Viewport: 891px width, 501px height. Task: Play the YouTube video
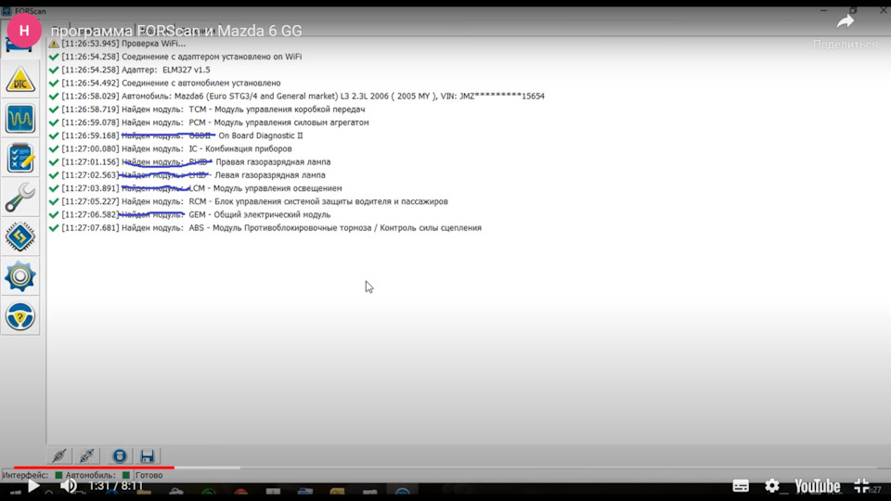pos(33,485)
